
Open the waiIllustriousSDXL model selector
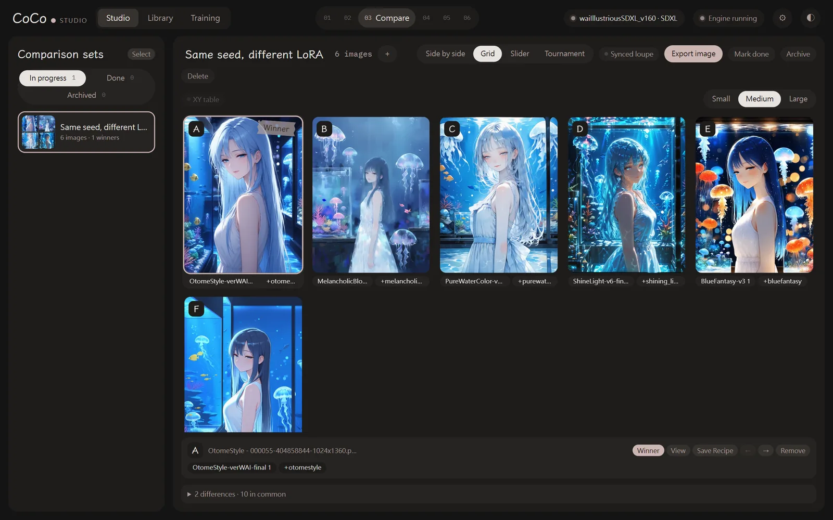pos(624,18)
